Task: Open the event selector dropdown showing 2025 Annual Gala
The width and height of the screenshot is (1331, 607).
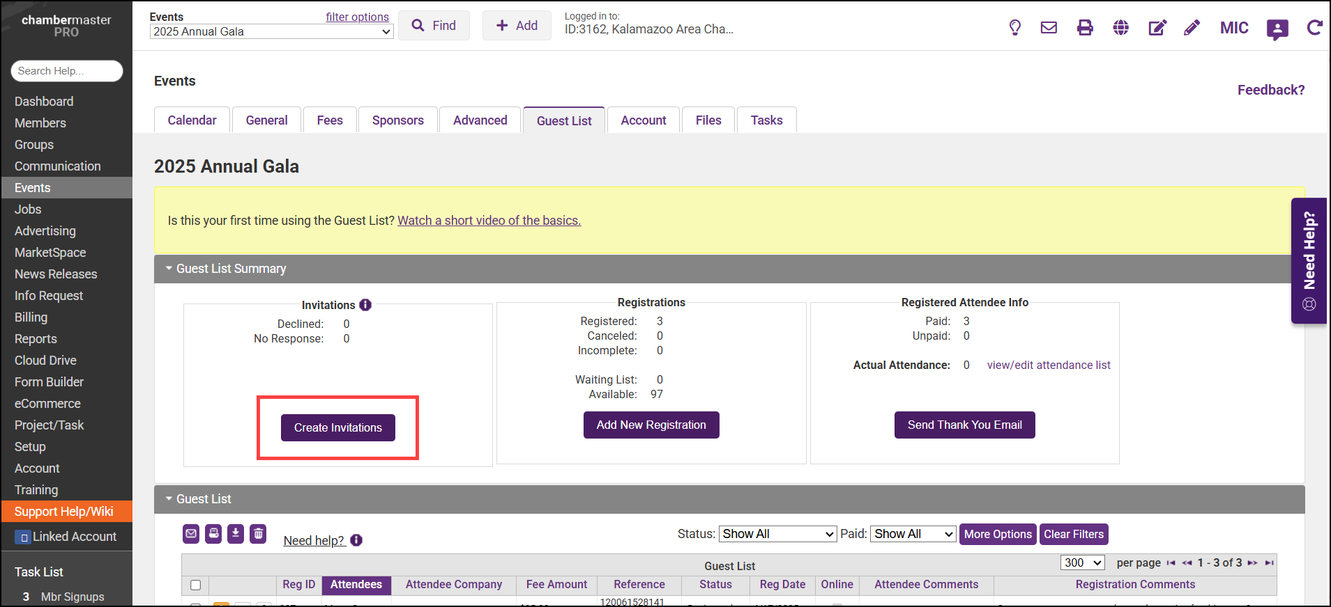Action: [271, 32]
